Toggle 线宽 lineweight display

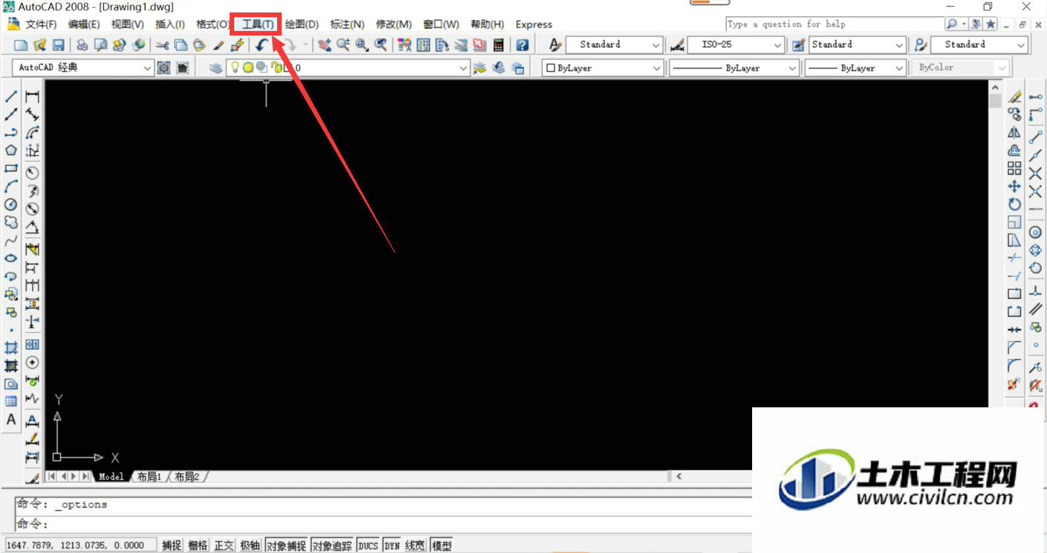[x=415, y=545]
